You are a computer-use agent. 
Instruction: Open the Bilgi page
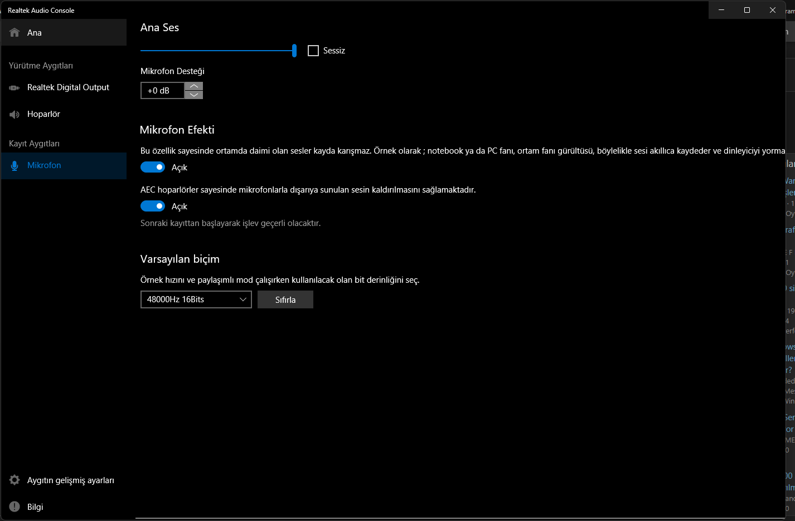pyautogui.click(x=64, y=507)
